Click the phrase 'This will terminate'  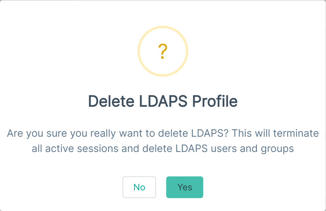275,133
